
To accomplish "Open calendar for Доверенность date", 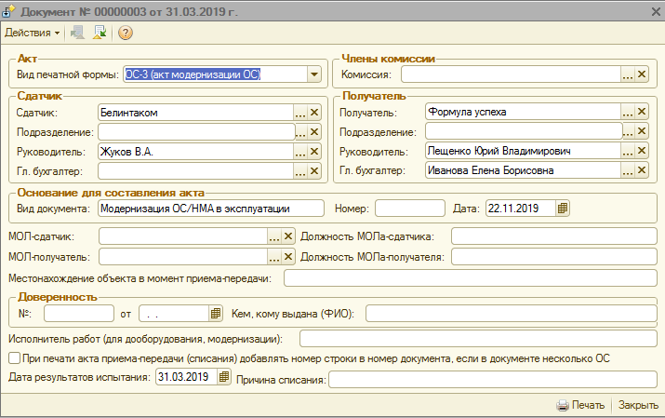I will pyautogui.click(x=216, y=313).
